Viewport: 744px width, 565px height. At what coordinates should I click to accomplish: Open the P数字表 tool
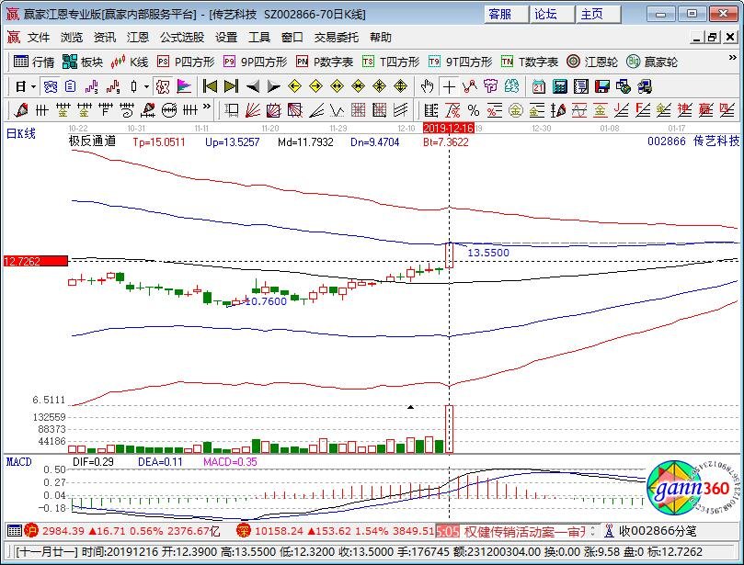pos(325,62)
